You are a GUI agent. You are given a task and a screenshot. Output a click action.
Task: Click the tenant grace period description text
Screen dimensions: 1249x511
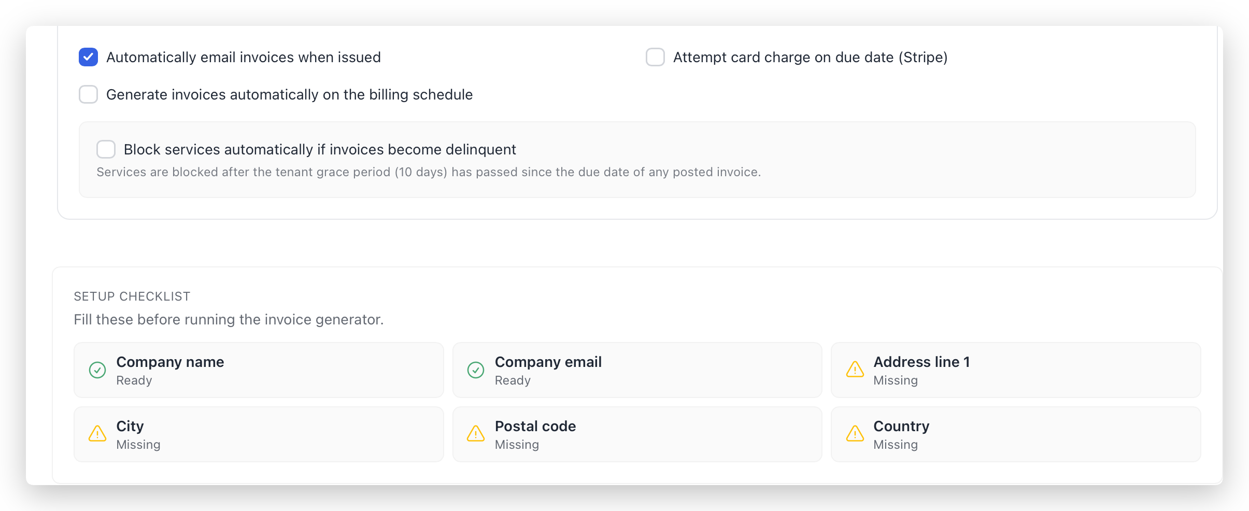[429, 172]
